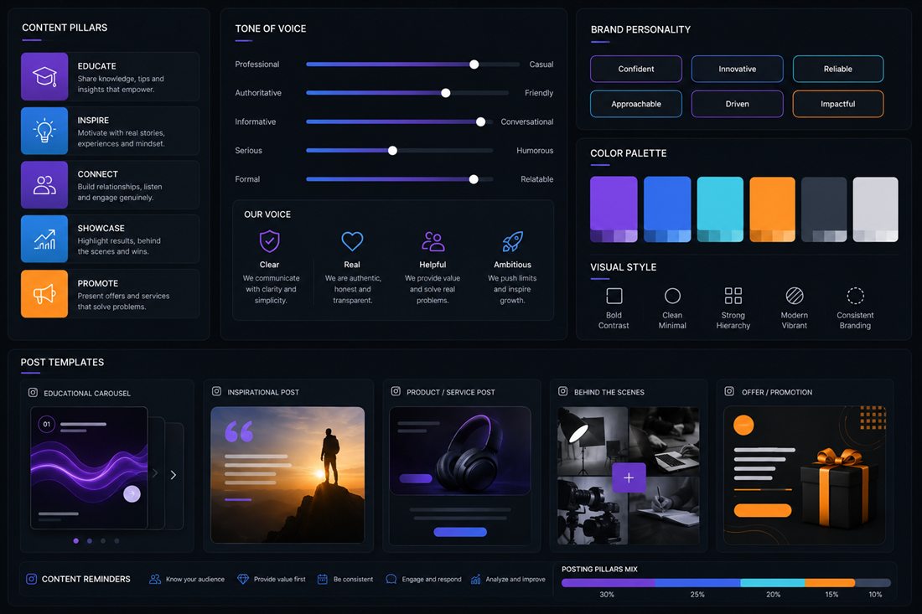Click the Real heart icon
This screenshot has height=614, width=922.
[352, 241]
